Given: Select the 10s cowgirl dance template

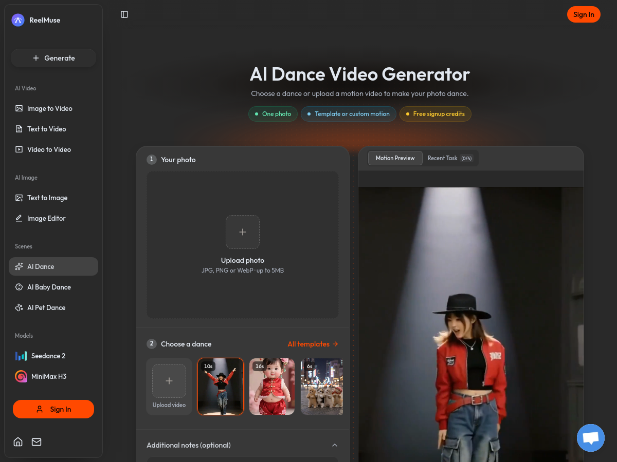Looking at the screenshot, I should coord(221,387).
